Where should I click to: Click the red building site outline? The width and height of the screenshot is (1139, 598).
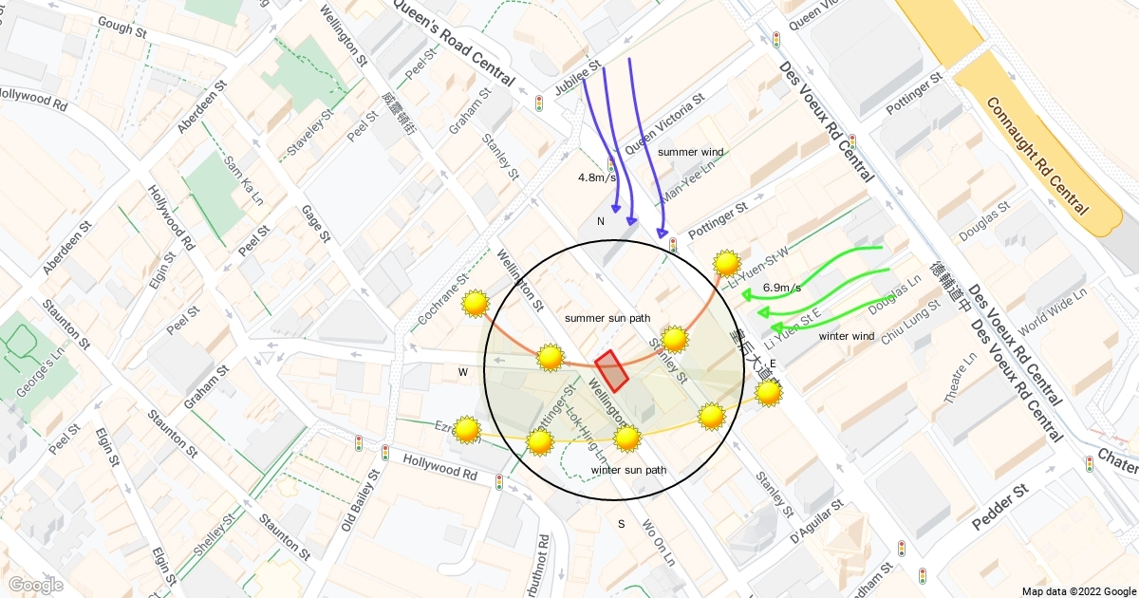[x=611, y=371]
